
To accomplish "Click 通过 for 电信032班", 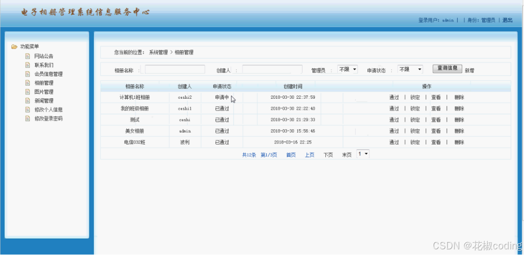I will tap(394, 142).
